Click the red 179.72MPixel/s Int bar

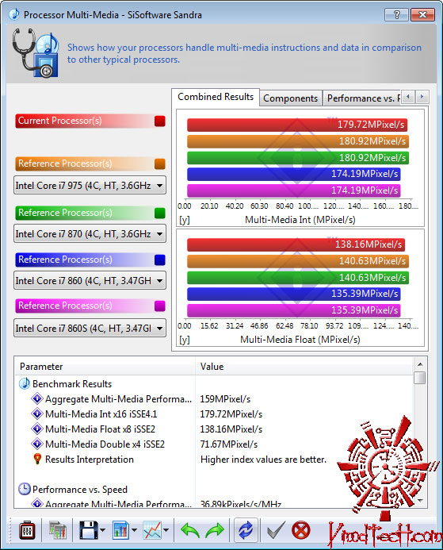click(297, 125)
